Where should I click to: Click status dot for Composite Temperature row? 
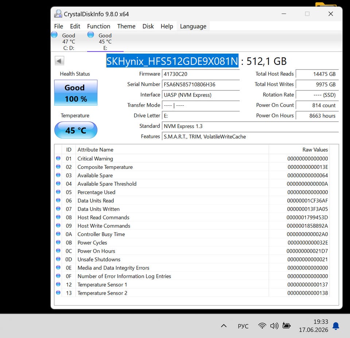click(58, 167)
